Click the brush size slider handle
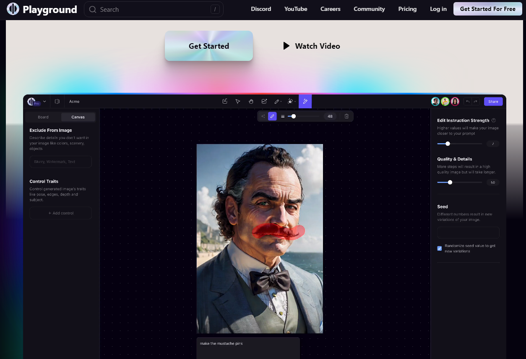 (x=294, y=116)
